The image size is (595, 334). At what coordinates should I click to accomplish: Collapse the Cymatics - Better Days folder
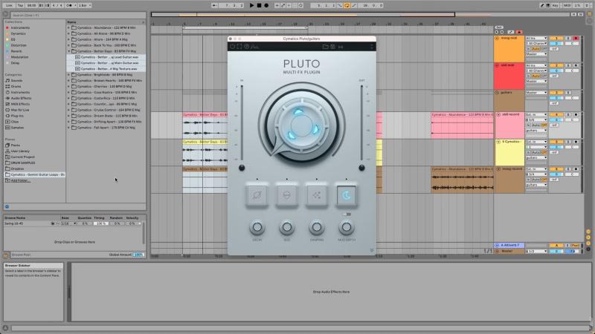(68, 51)
